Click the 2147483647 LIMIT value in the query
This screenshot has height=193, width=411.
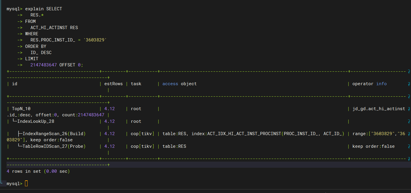43,65
